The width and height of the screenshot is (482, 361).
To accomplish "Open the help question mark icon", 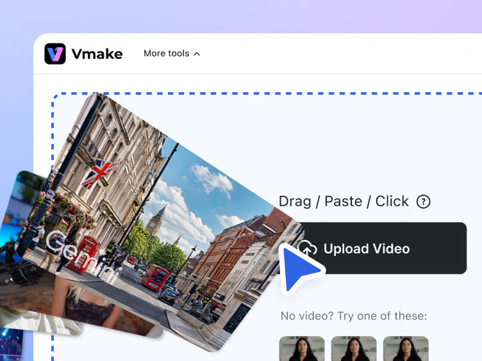I will pos(423,202).
